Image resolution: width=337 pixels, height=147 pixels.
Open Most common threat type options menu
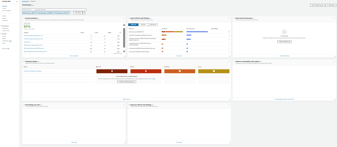click(334, 18)
